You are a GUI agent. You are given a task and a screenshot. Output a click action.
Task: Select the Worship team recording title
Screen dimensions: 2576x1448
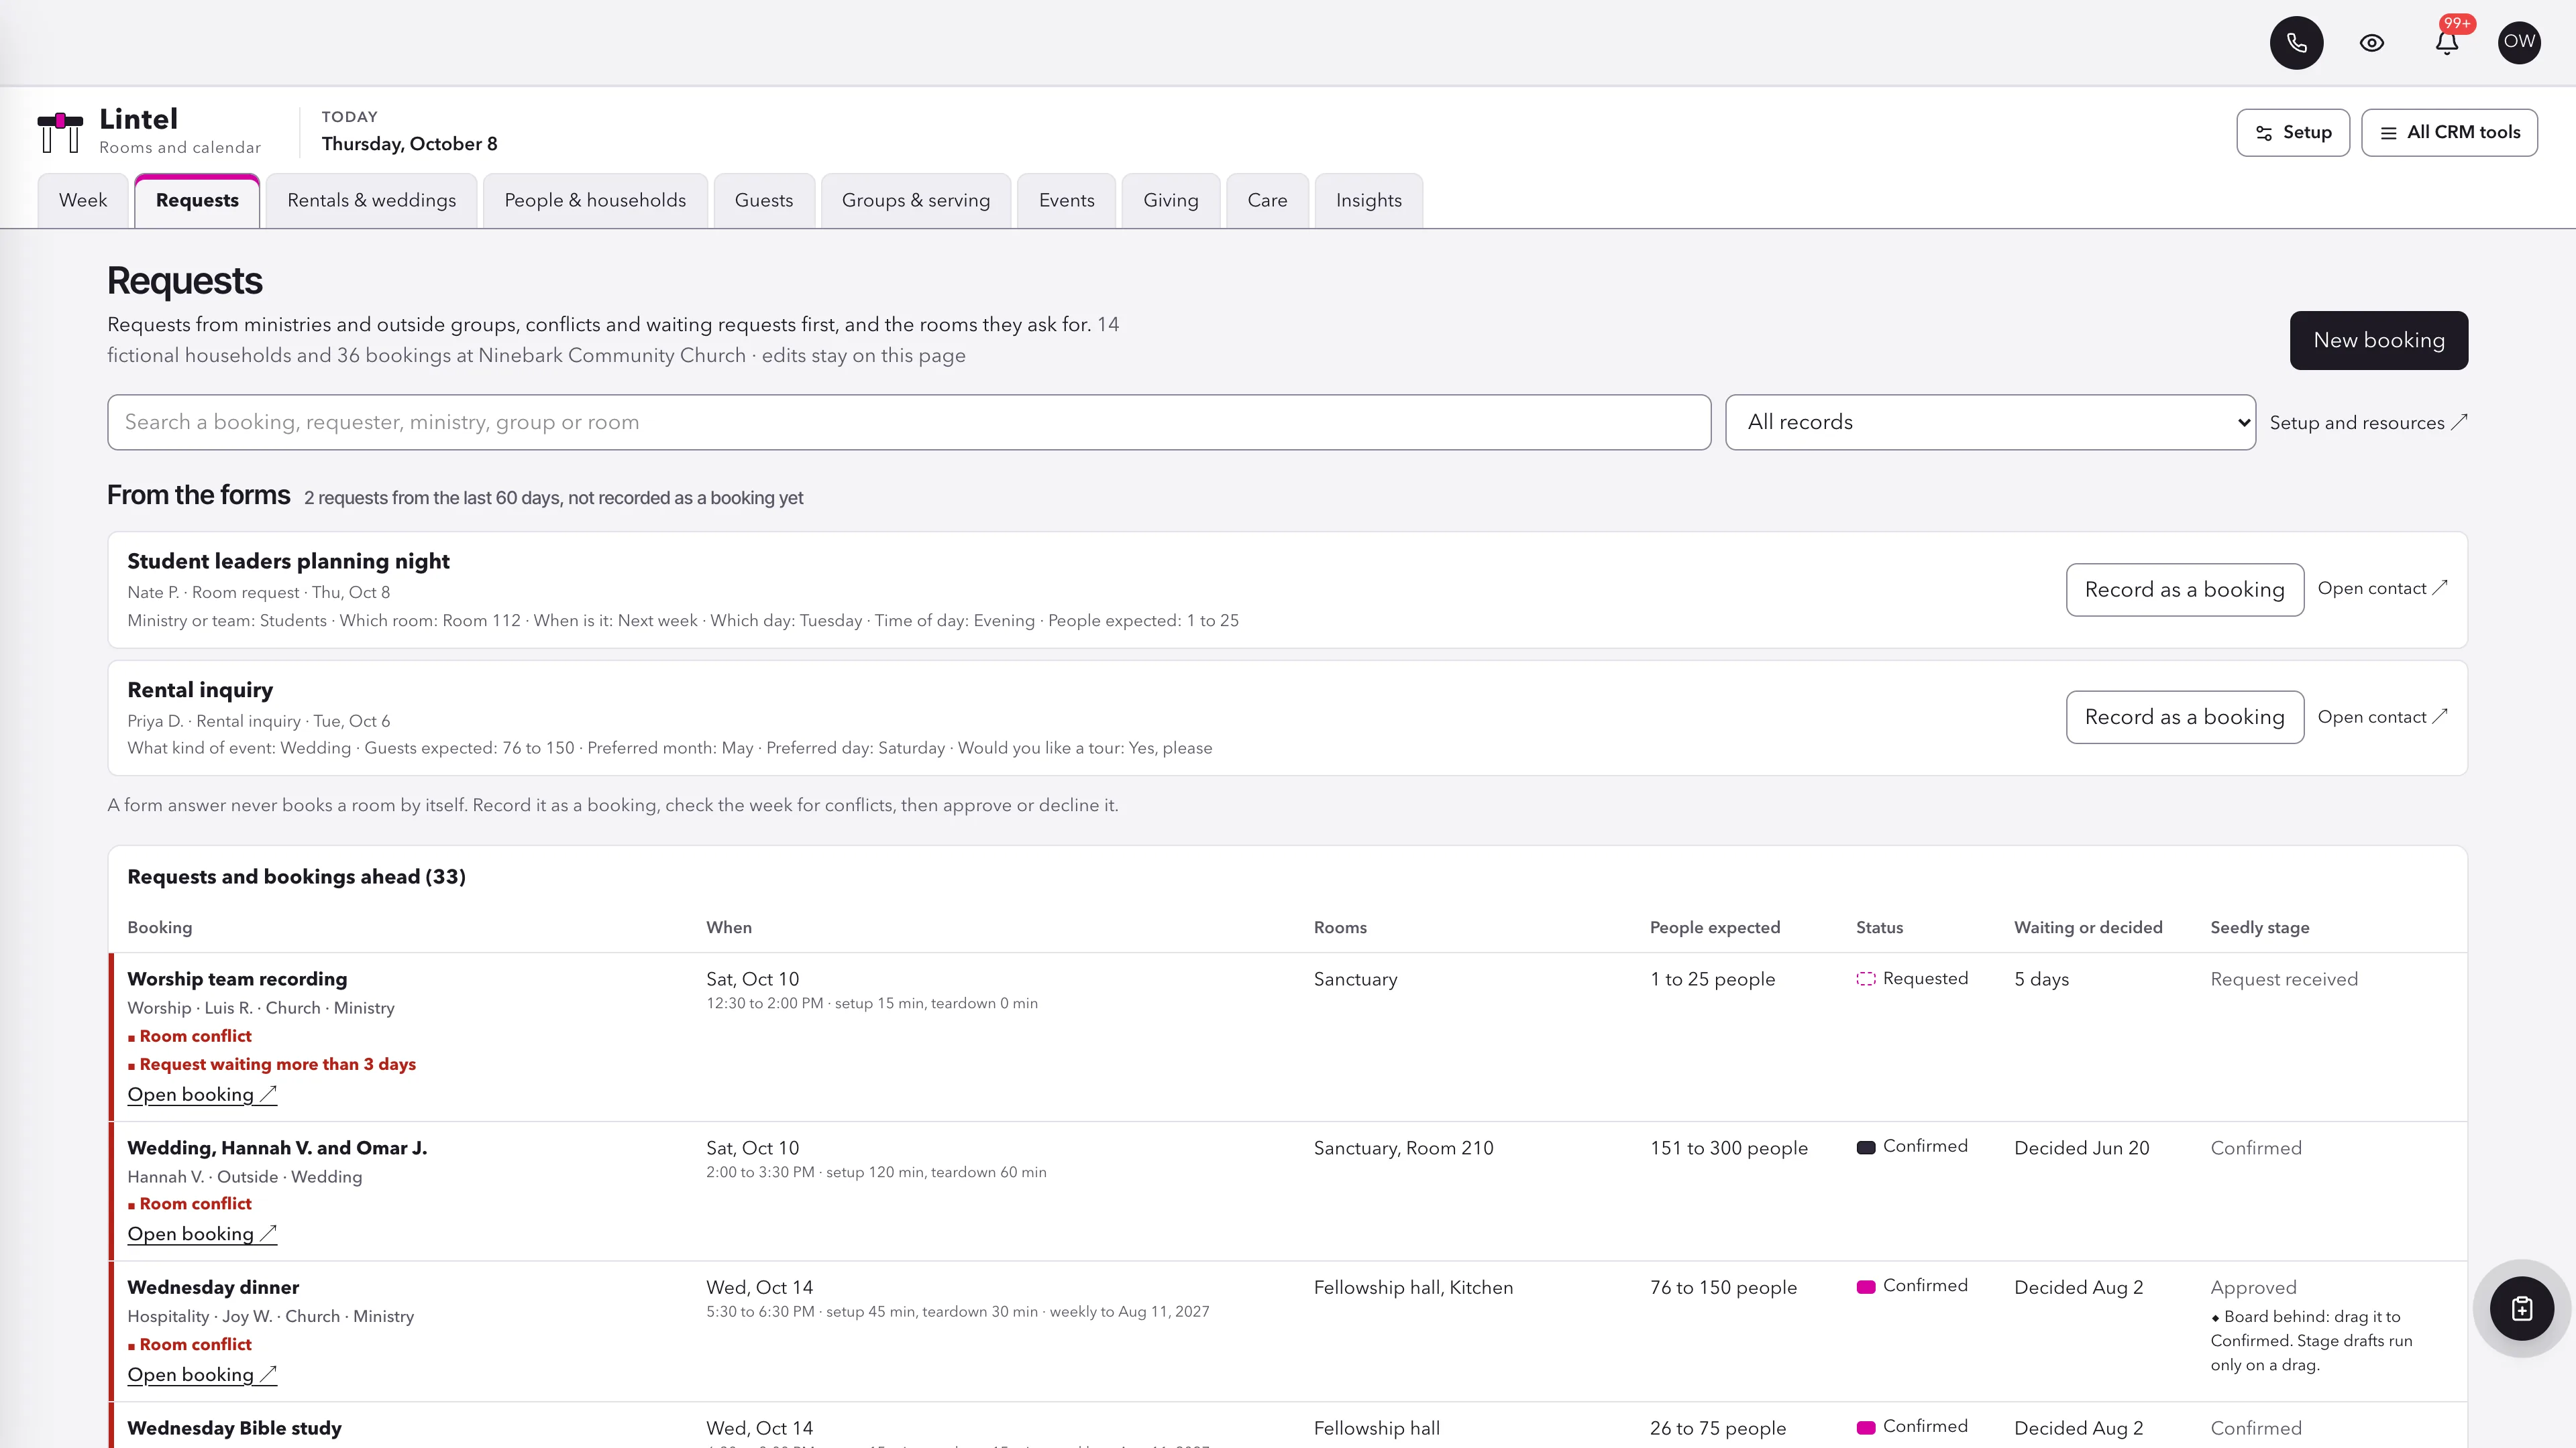pos(237,979)
